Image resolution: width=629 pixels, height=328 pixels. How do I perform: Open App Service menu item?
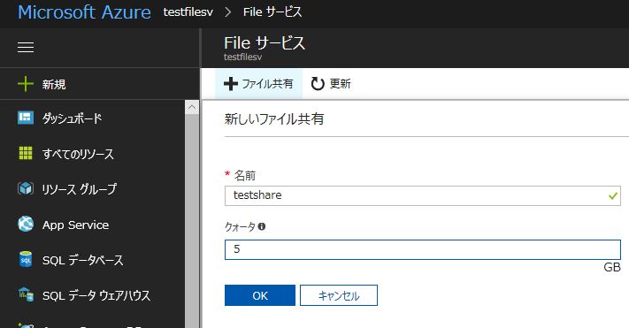point(92,225)
